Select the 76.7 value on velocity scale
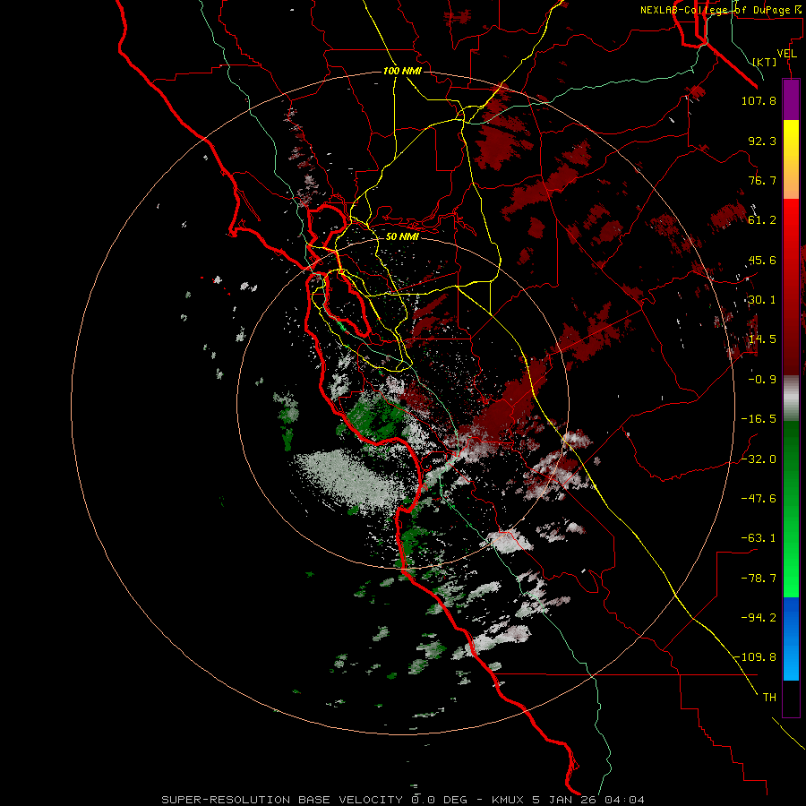The width and height of the screenshot is (806, 806). [762, 180]
